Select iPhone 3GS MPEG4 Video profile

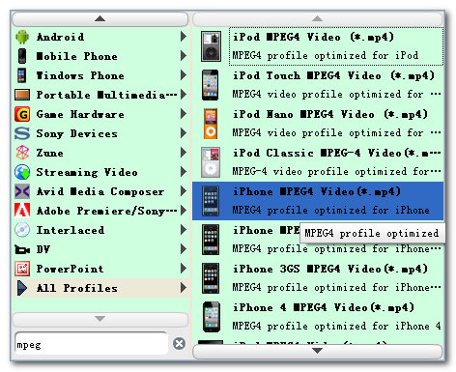click(x=318, y=278)
